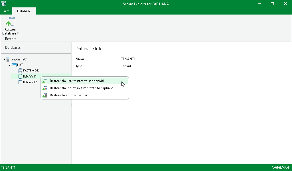The width and height of the screenshot is (292, 171).
Task: Click the SYSTEMDB database icon
Action: click(x=20, y=71)
